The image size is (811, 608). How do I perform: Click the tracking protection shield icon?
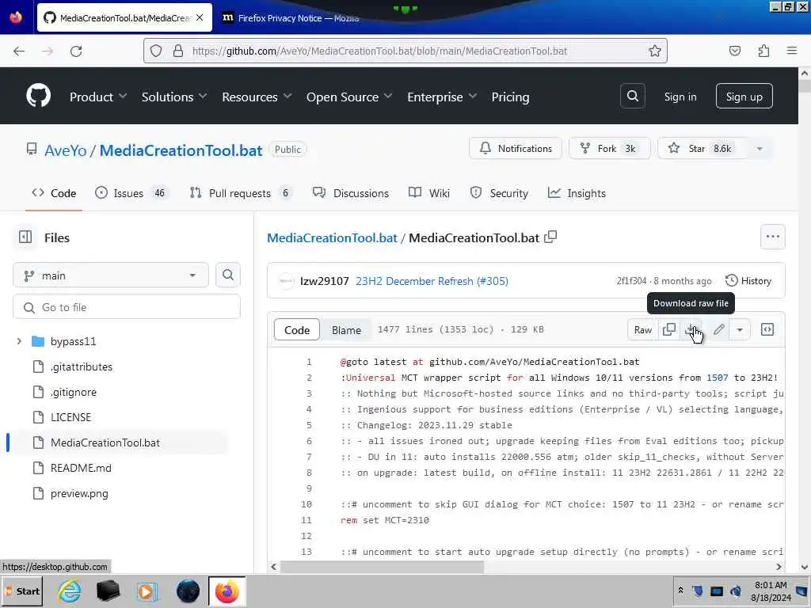156,51
